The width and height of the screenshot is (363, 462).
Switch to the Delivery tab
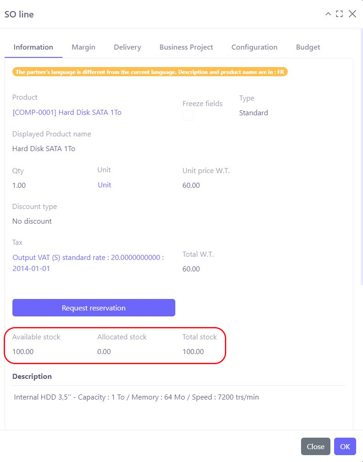[x=127, y=47]
